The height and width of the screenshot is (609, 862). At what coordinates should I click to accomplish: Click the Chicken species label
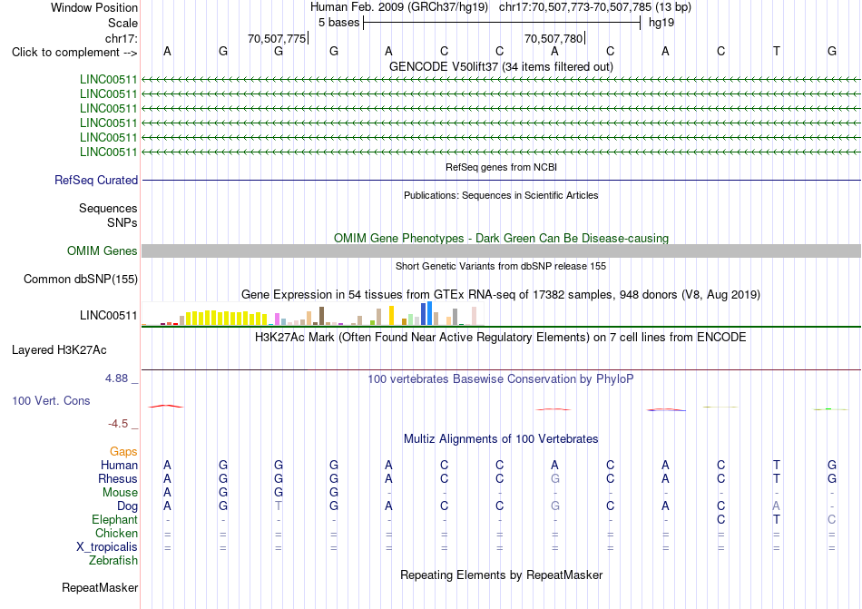pyautogui.click(x=116, y=533)
